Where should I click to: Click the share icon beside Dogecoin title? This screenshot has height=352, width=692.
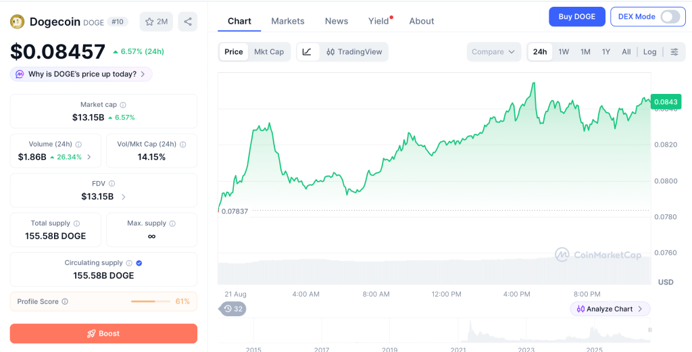(x=188, y=22)
